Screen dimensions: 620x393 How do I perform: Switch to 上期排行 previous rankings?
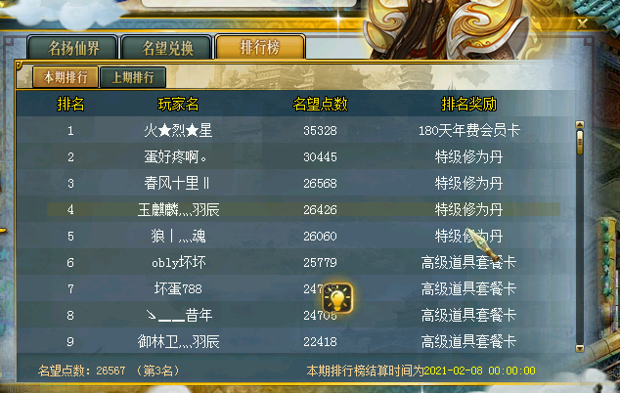pos(133,77)
